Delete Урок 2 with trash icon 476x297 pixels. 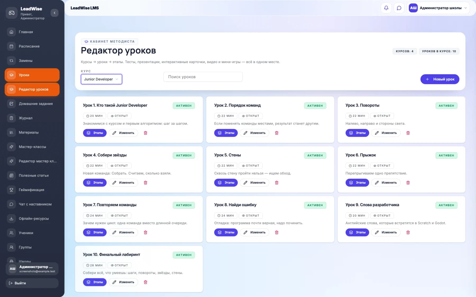click(277, 133)
